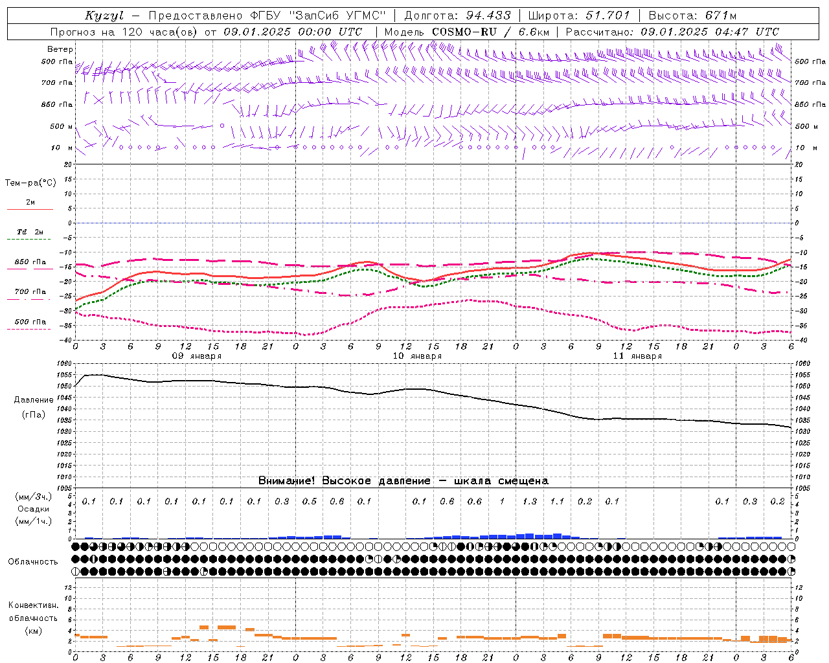Image resolution: width=829 pixels, height=663 pixels.
Task: Select the 'Широта: 51.701' header text
Action: (579, 16)
